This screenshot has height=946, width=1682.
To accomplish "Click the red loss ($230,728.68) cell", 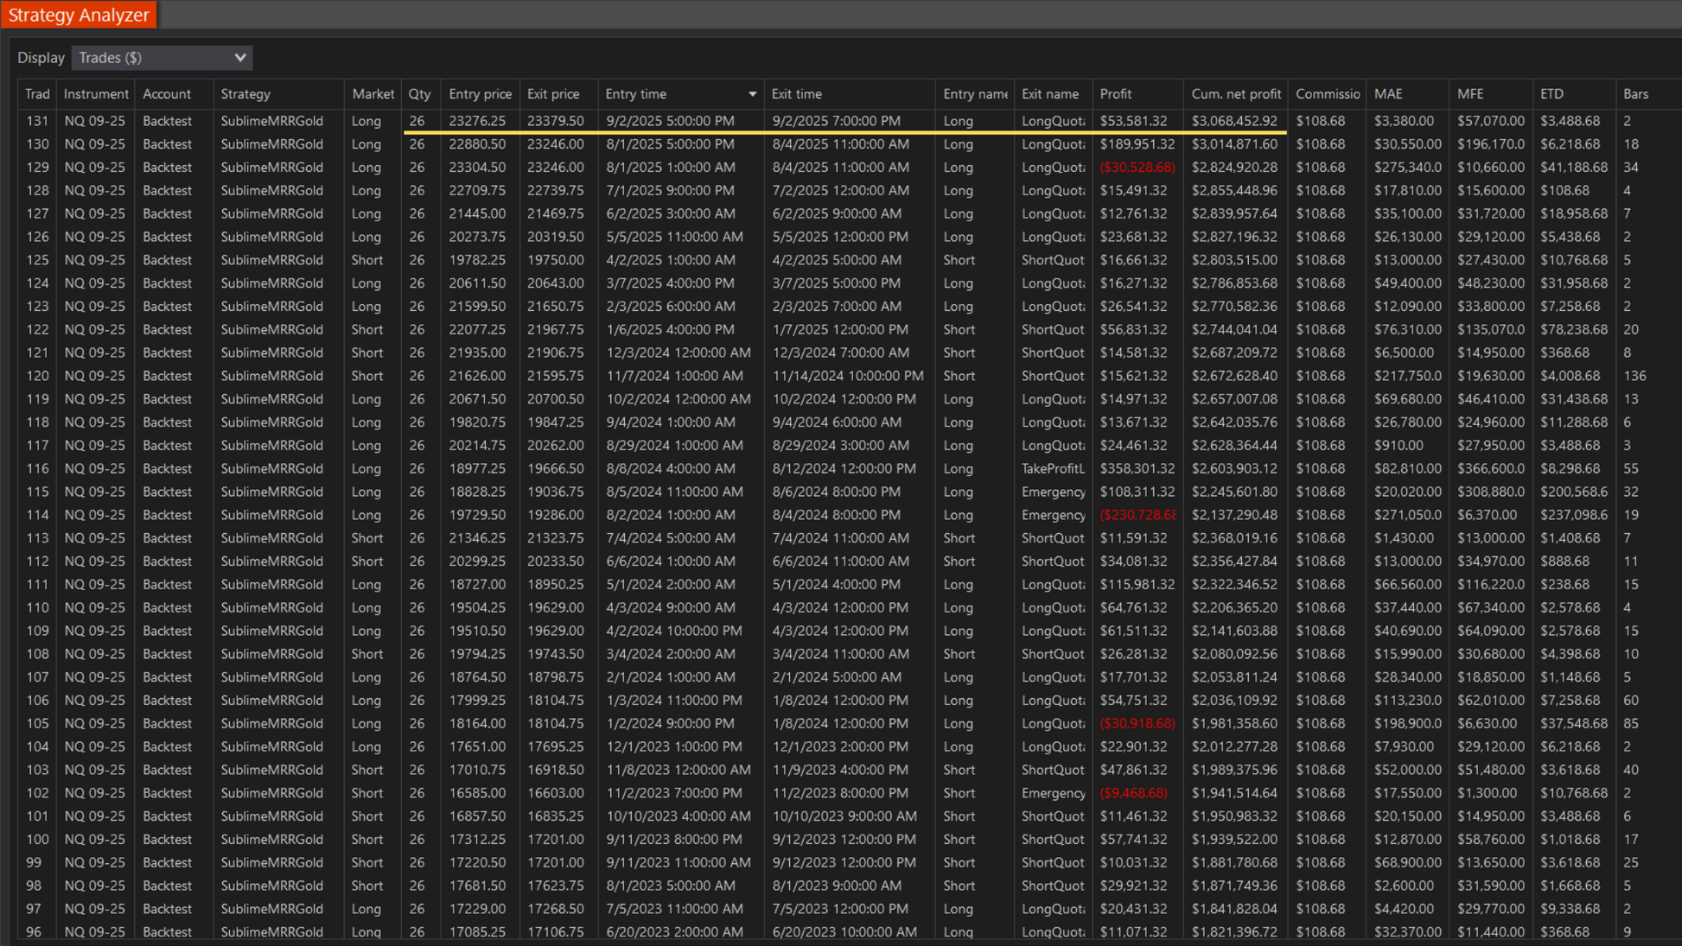I will [x=1137, y=515].
